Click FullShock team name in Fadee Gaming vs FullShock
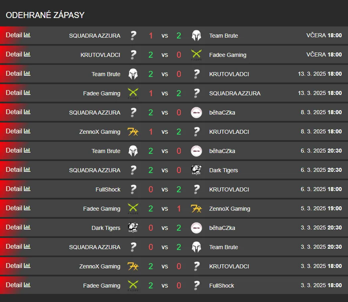This screenshot has width=348, height=302. (x=221, y=286)
